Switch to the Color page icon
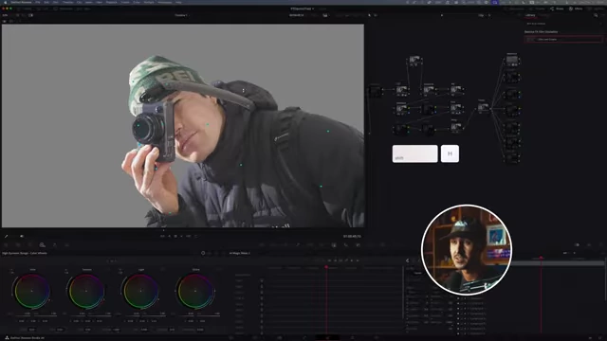Viewport: 607px width, 341px height. [327, 338]
